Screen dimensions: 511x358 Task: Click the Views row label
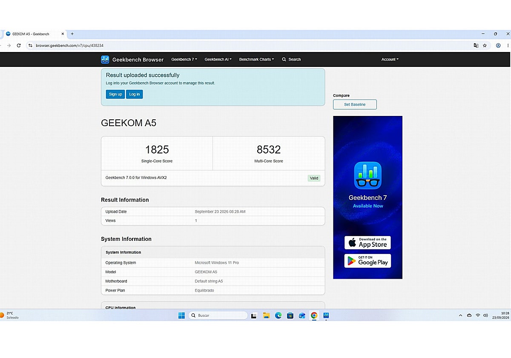tap(110, 220)
